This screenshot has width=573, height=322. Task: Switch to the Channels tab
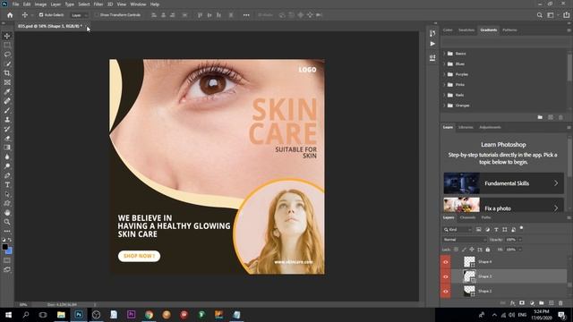pyautogui.click(x=467, y=217)
